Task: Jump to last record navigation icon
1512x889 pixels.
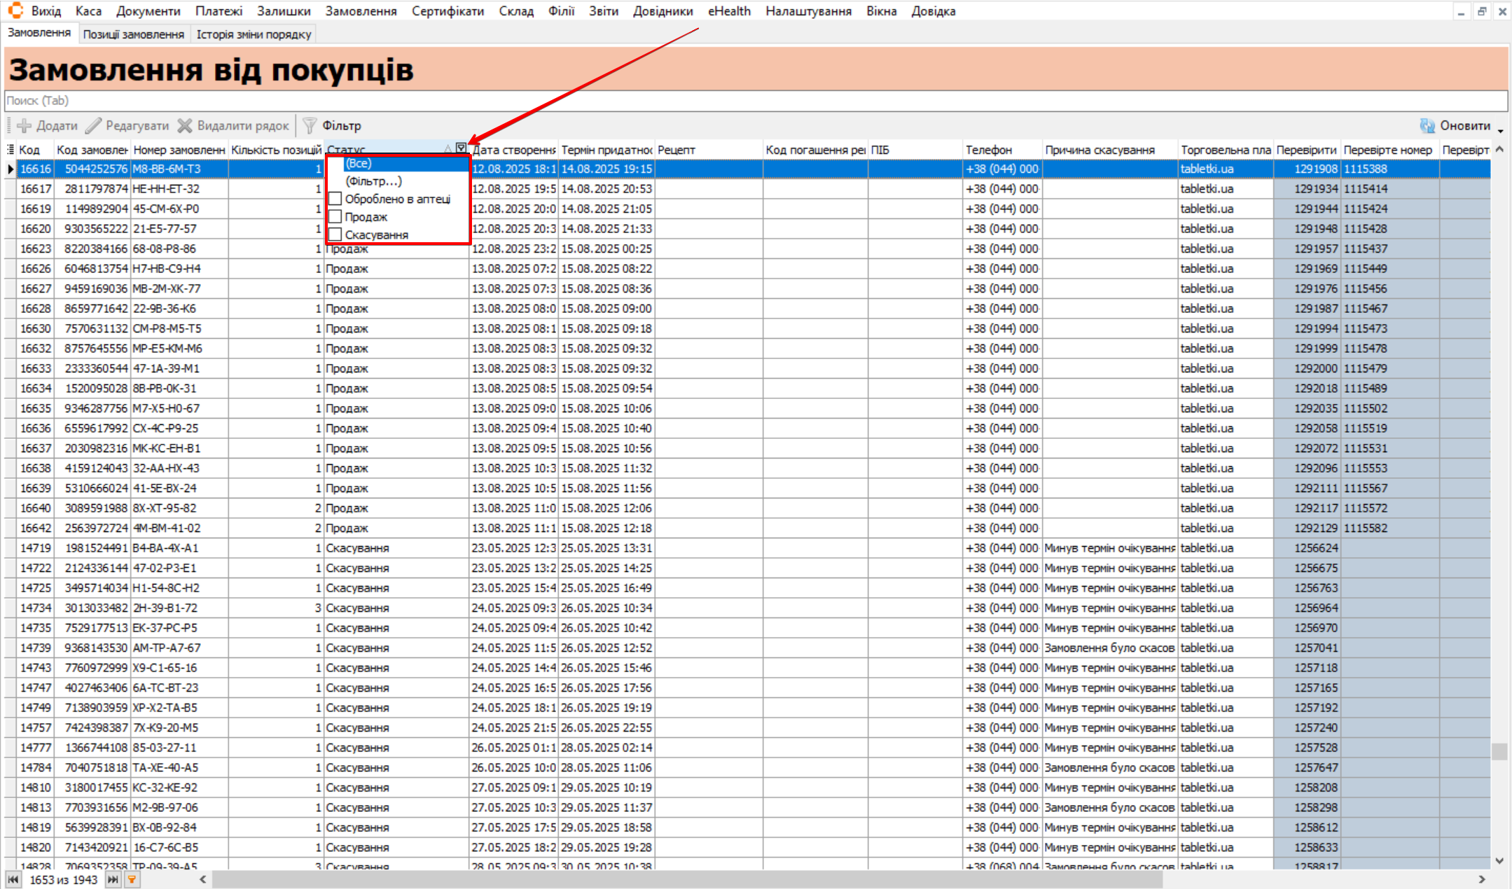Action: click(x=113, y=880)
